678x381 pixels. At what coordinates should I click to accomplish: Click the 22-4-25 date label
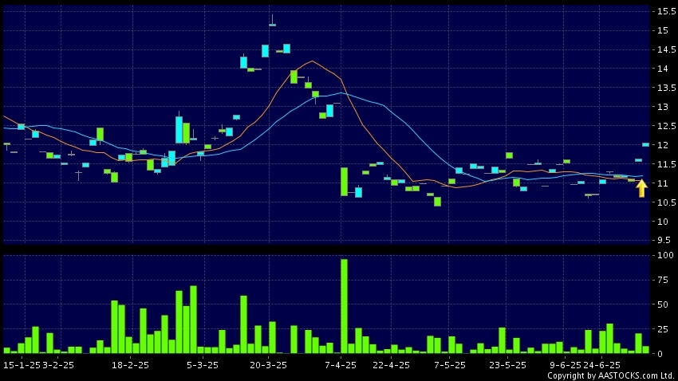coord(392,365)
